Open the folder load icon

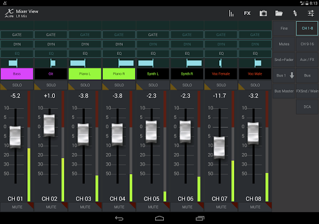pyautogui.click(x=279, y=13)
